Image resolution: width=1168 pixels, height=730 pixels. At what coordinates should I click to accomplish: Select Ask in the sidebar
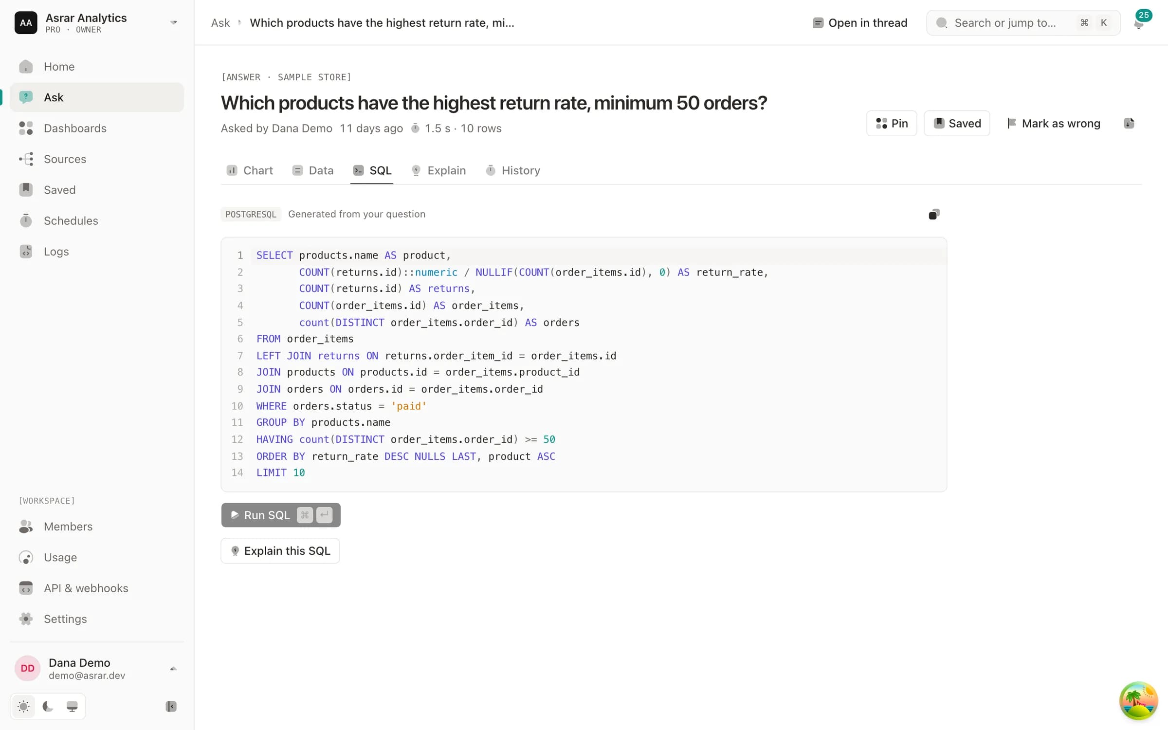click(x=97, y=97)
